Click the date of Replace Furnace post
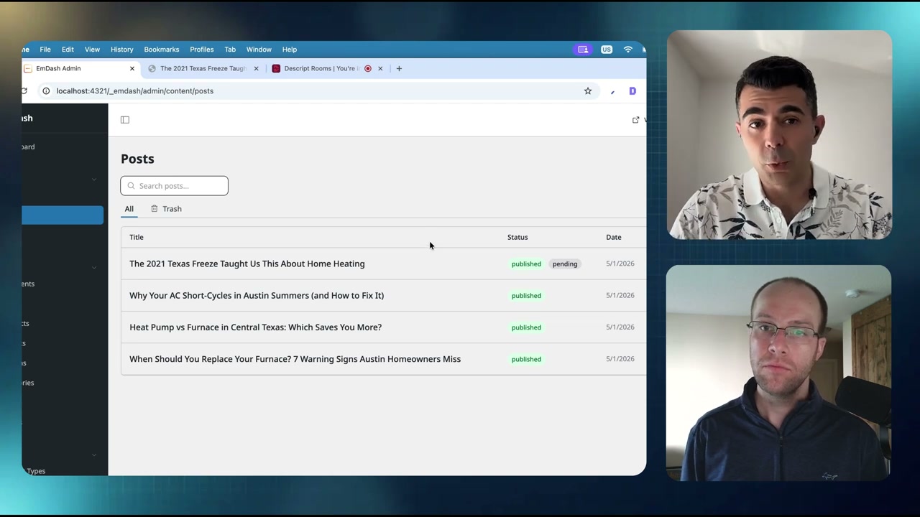This screenshot has width=920, height=517. click(x=620, y=358)
